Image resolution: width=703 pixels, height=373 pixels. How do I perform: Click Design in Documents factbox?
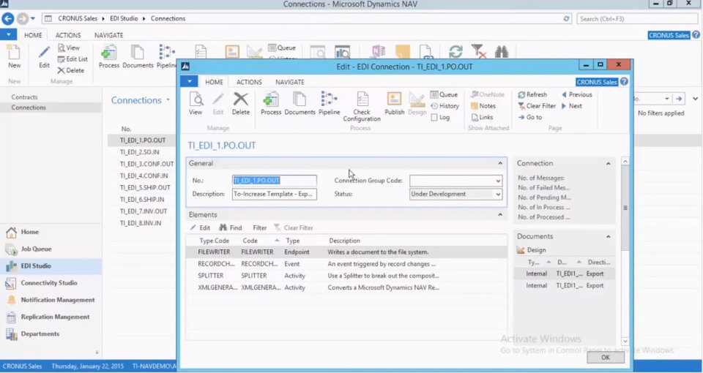coord(532,250)
